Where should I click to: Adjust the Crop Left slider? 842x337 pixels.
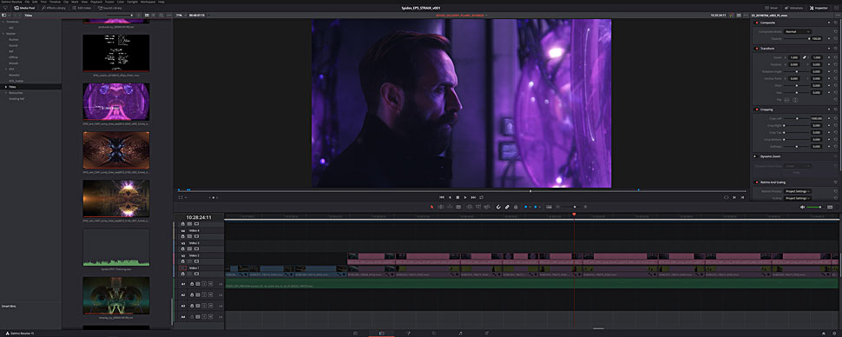tap(796, 118)
